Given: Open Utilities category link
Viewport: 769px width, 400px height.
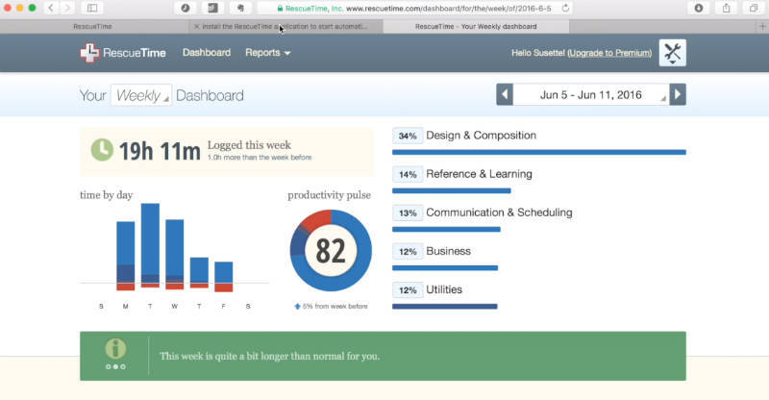Looking at the screenshot, I should pos(444,289).
